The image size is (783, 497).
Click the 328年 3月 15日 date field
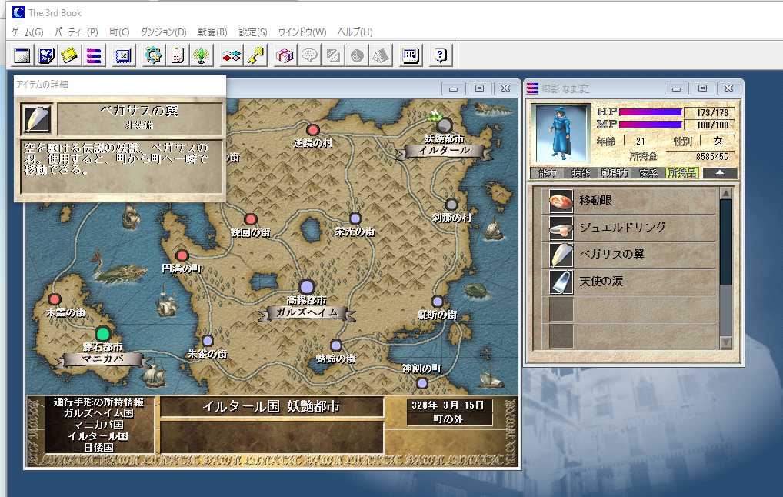click(x=450, y=405)
